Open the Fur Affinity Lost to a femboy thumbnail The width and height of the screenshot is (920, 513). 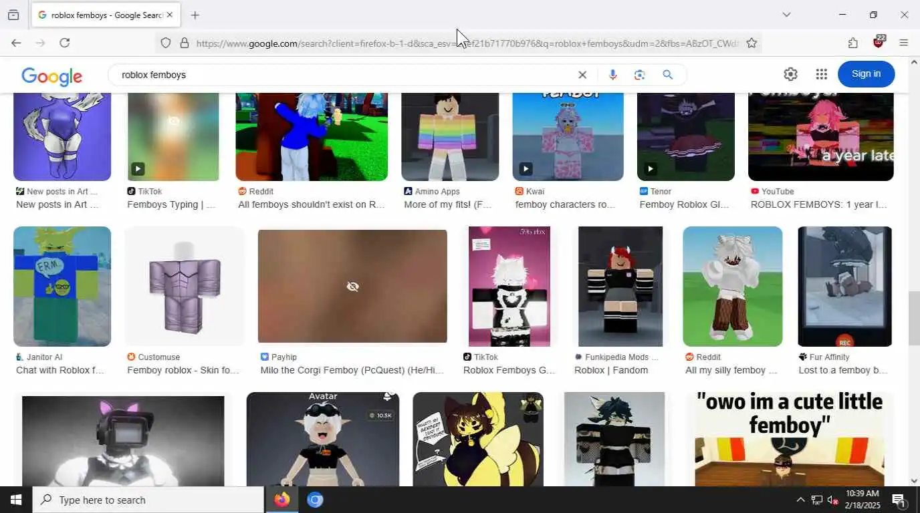(844, 287)
